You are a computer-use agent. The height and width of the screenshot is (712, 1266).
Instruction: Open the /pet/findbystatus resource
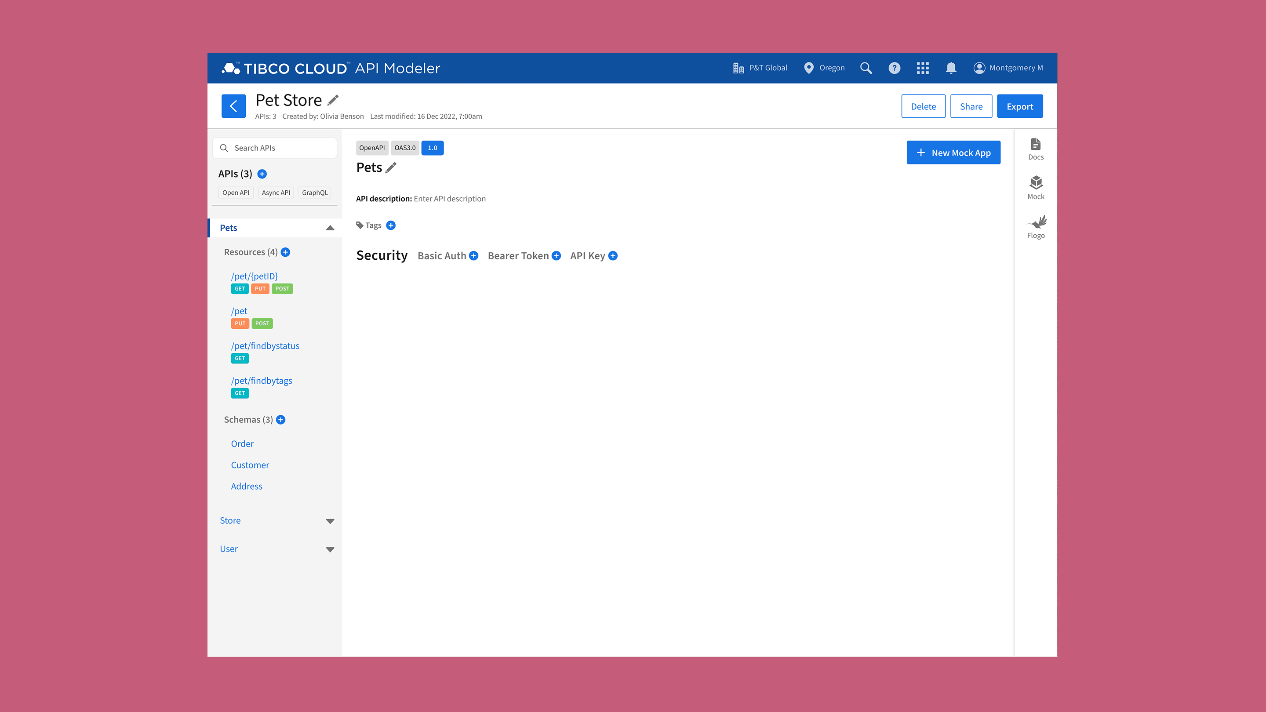(x=265, y=346)
